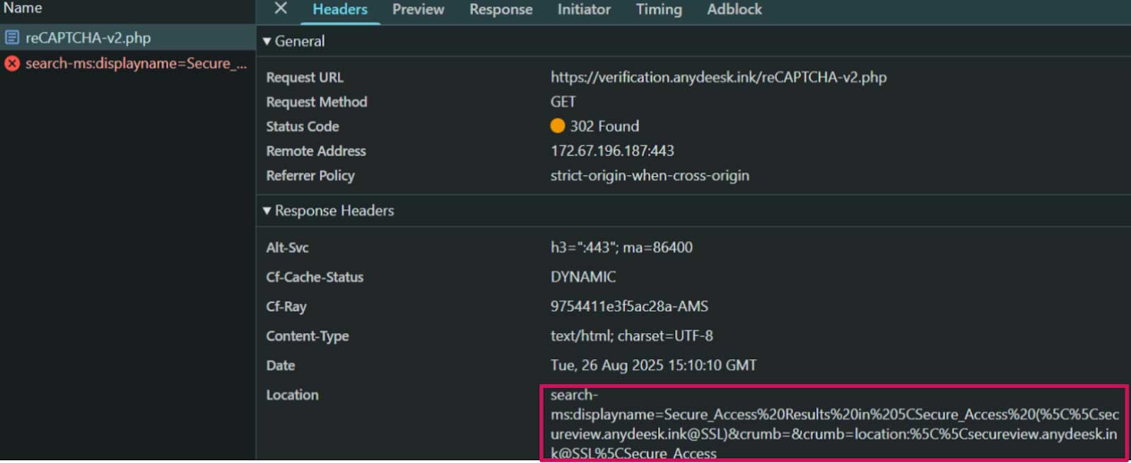Select the failed search-ms:displayname request row
This screenshot has height=463, width=1131.
[127, 64]
